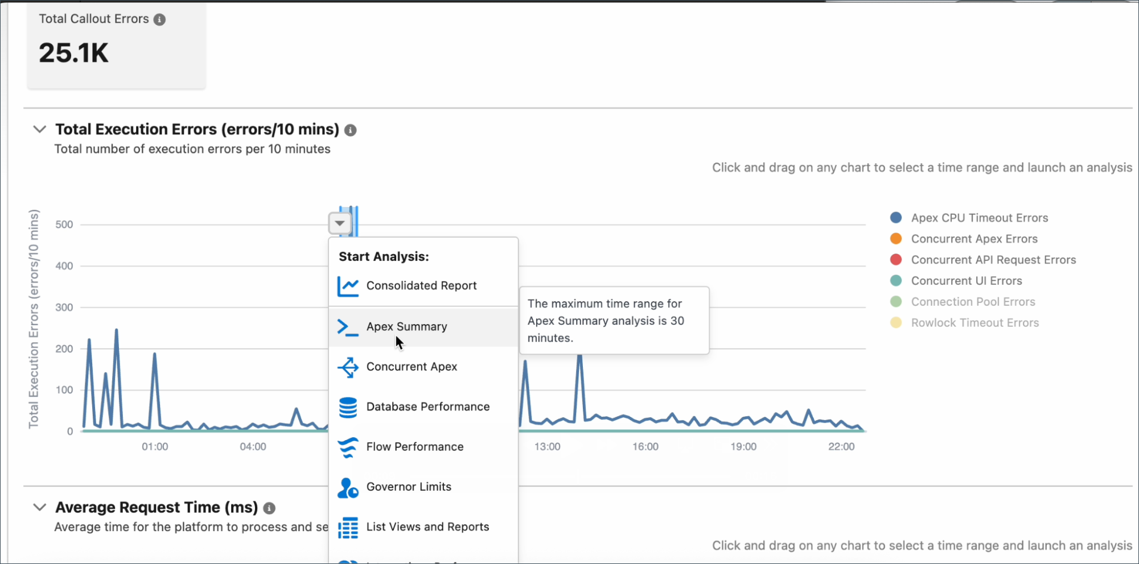
Task: Select the List Views and Reports grid icon
Action: (x=348, y=528)
